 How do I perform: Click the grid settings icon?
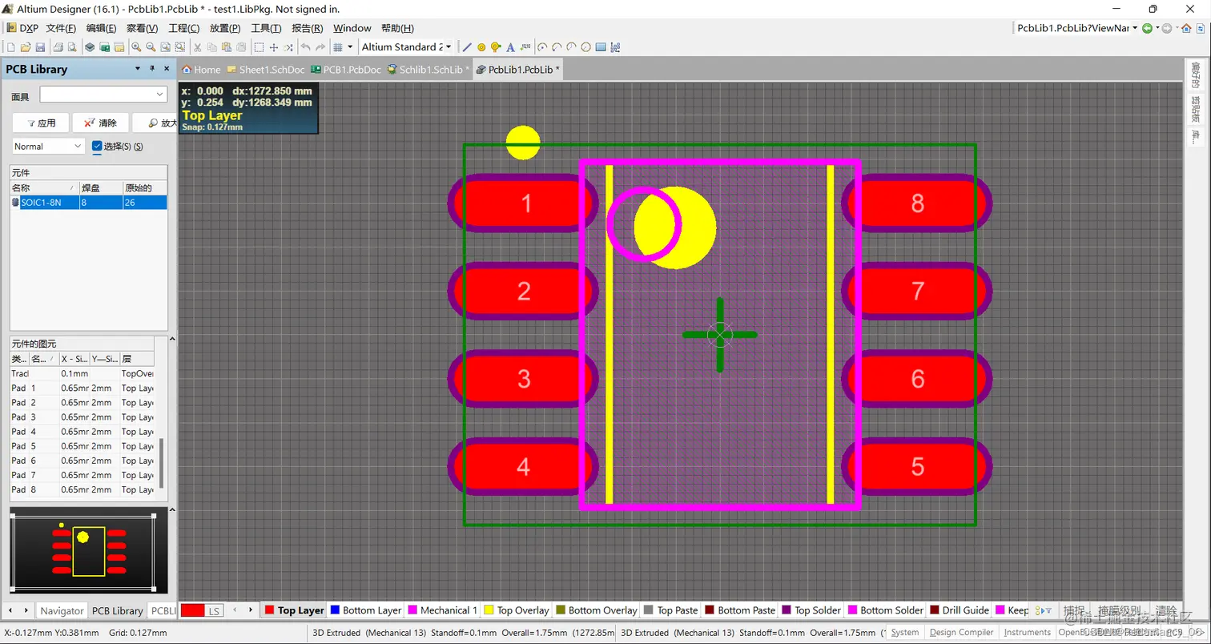pos(338,47)
